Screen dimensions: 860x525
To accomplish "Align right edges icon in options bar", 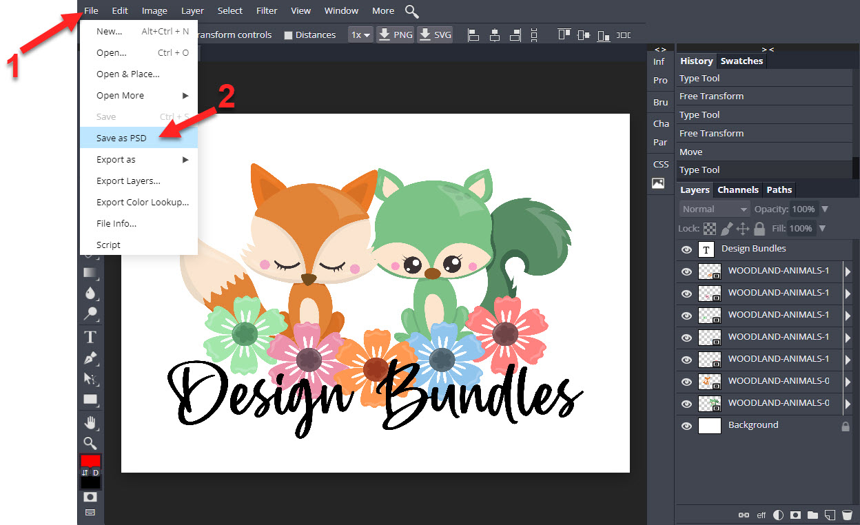I will [x=516, y=34].
